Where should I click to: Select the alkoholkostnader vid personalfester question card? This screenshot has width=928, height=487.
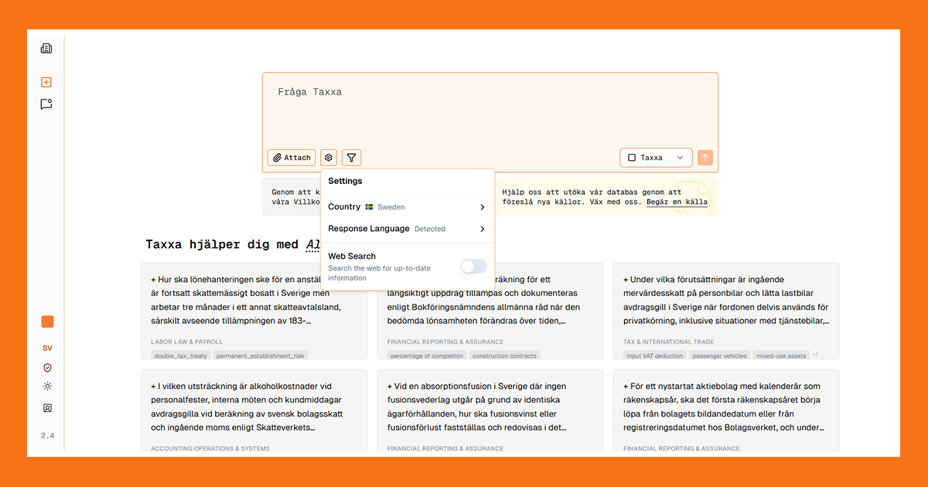(x=254, y=410)
